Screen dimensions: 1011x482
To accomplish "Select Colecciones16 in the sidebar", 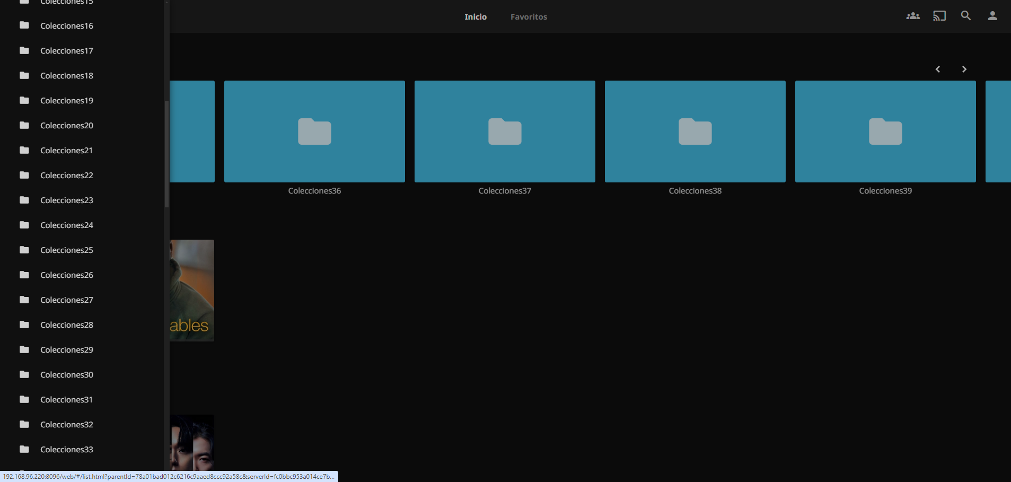I will 67,26.
